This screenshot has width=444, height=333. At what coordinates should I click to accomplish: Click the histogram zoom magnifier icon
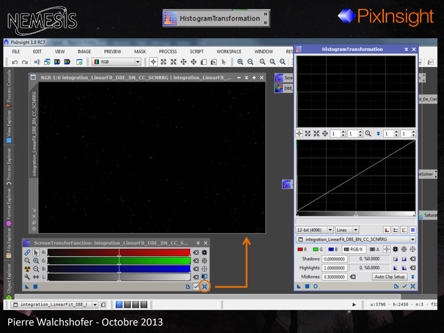coord(368,133)
